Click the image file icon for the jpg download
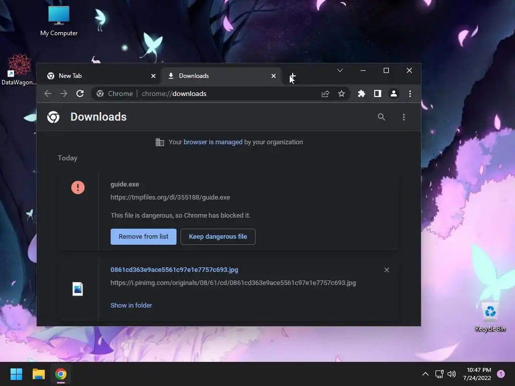Screen dimensions: 515x386 pos(78,289)
